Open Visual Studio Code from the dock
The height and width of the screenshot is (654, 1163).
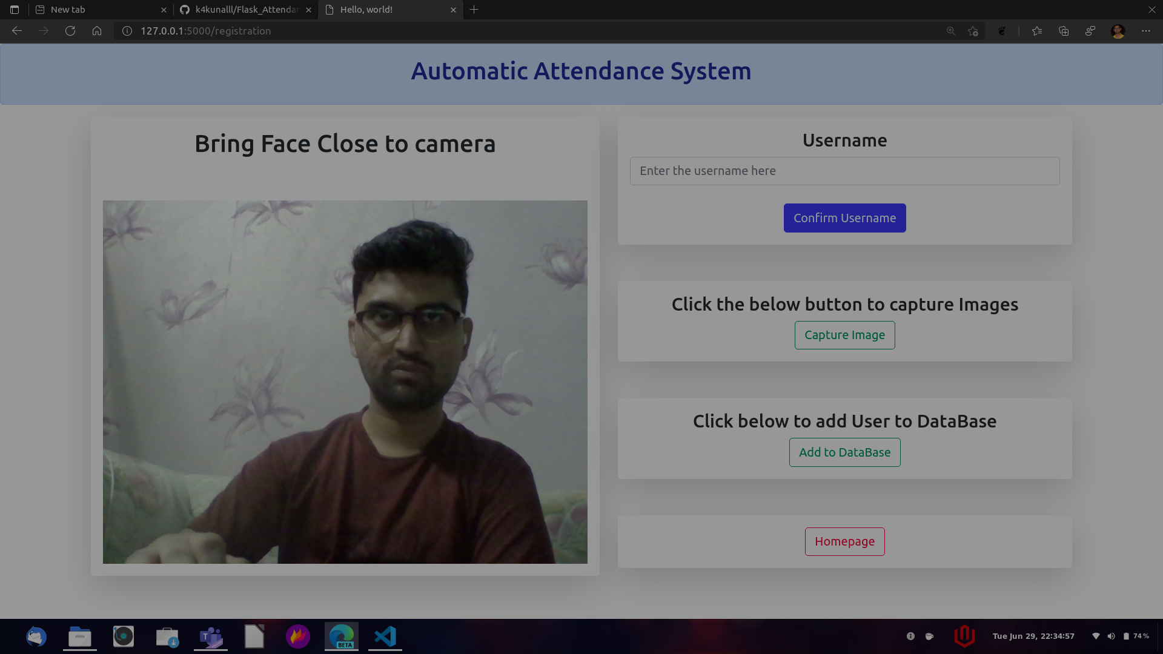[385, 636]
